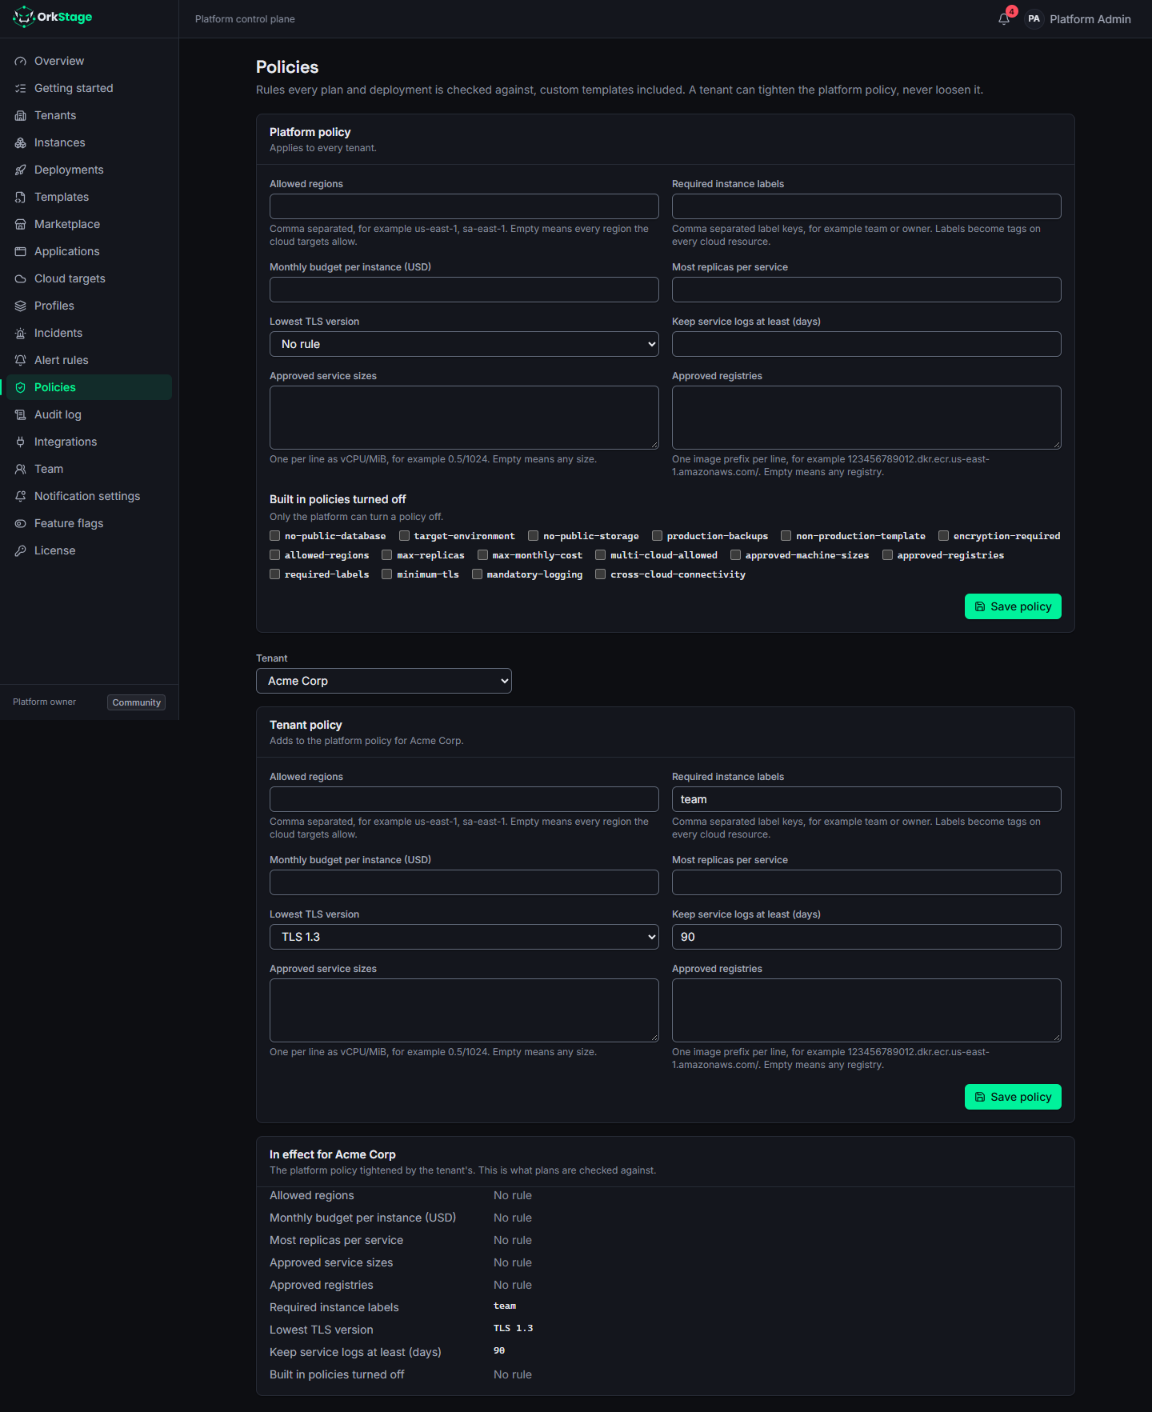This screenshot has width=1152, height=1412.
Task: Click the Incidents siren icon
Action: (21, 333)
